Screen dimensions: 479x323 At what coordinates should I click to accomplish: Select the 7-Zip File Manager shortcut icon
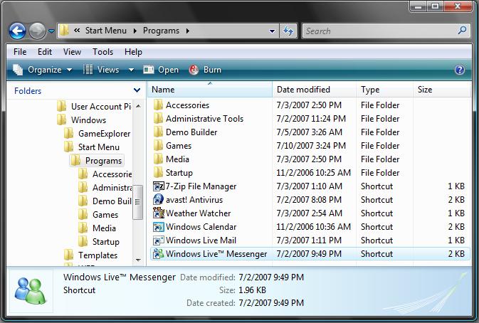point(159,186)
